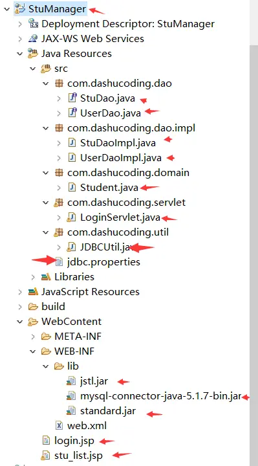Click the build folder icon
Screen dimensions: 258x466
tap(33, 306)
